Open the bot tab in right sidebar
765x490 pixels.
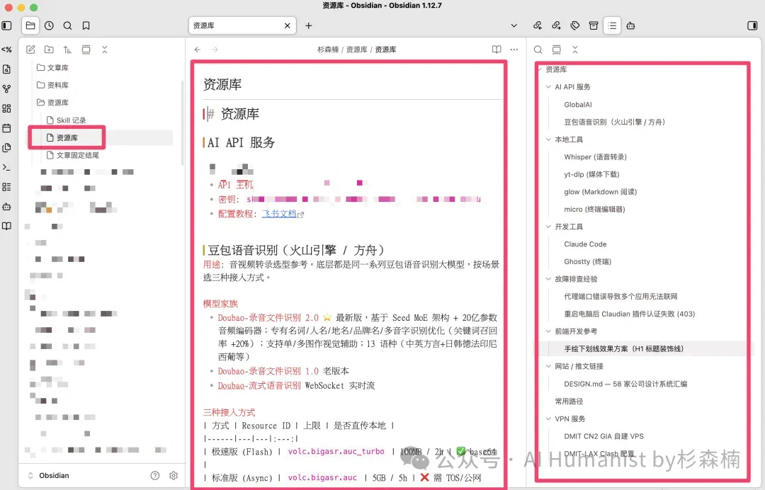coord(631,25)
